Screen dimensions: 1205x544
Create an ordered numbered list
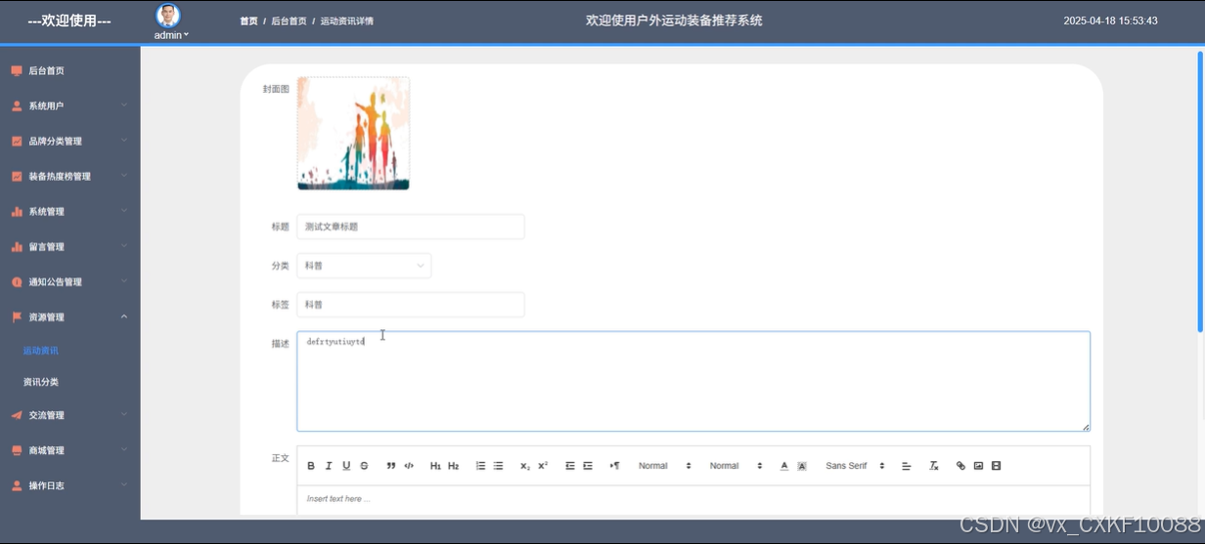point(480,466)
